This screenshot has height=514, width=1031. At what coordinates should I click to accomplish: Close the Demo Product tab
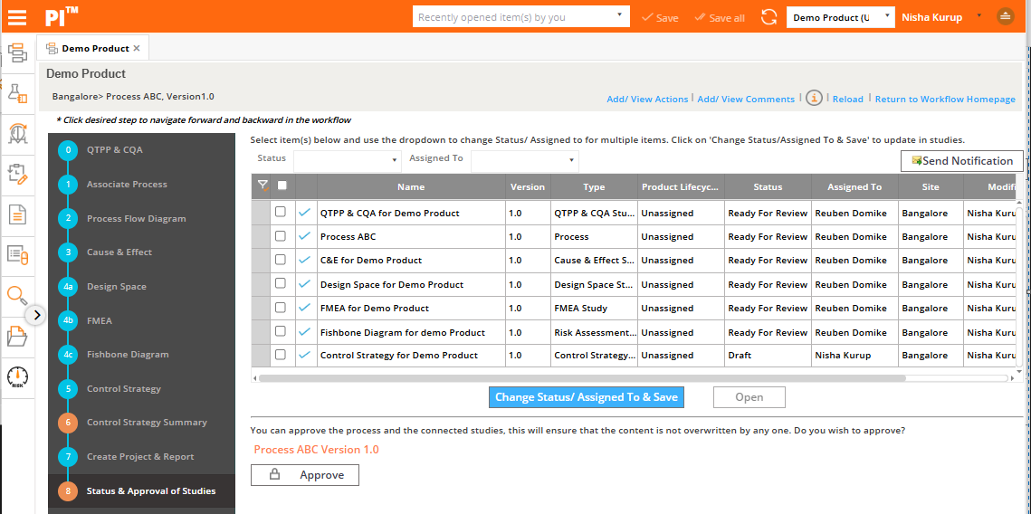point(137,49)
